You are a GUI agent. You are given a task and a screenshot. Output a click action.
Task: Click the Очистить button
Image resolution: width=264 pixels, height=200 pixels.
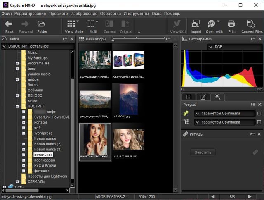tap(203, 152)
